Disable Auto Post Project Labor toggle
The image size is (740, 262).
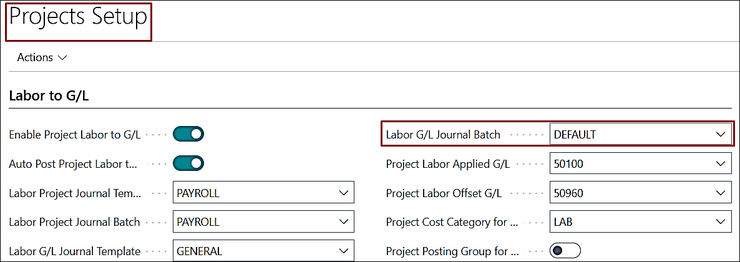(188, 163)
